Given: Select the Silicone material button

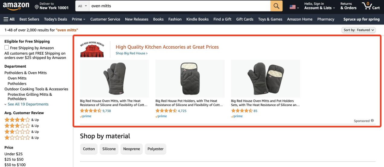Looking at the screenshot, I should (109, 149).
